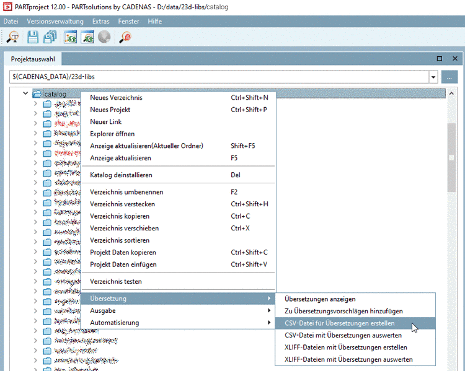Click the gray globe toolbar icon
465x371 pixels.
coord(104,37)
